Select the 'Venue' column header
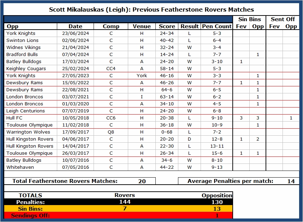The image size is (303, 222). pos(142,26)
